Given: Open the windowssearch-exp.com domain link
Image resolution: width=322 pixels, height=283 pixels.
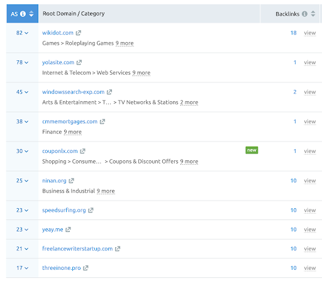Looking at the screenshot, I should 73,92.
